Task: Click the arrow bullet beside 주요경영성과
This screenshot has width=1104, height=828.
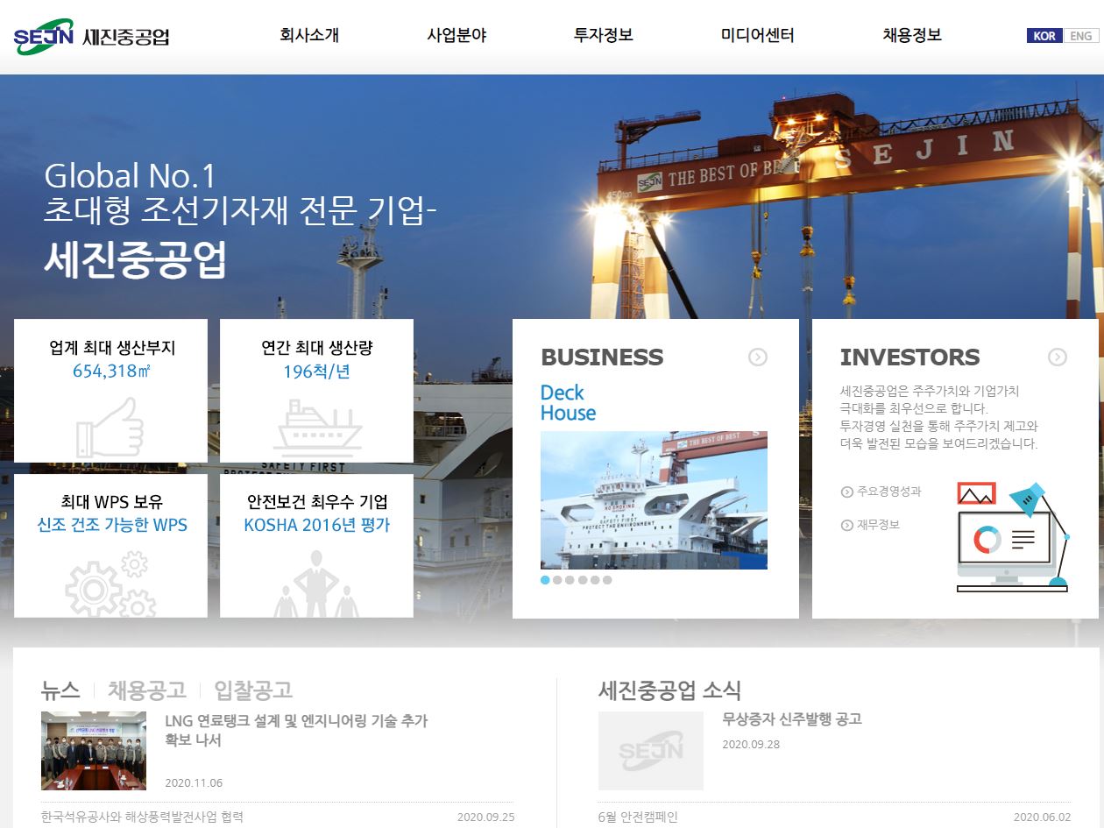Action: [x=846, y=492]
